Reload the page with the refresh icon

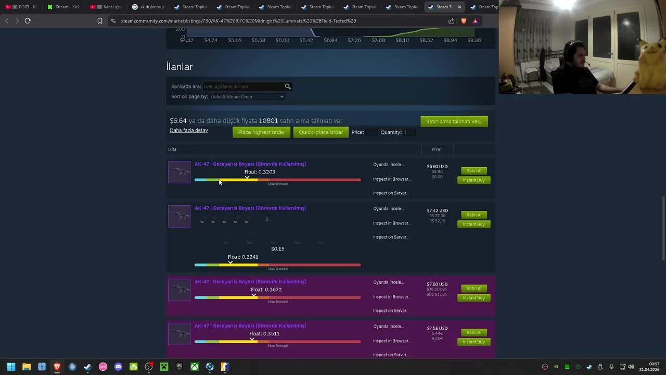pyautogui.click(x=28, y=21)
